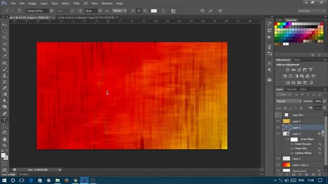The image size is (328, 184).
Task: Select the Crop tool
Action: [5, 50]
